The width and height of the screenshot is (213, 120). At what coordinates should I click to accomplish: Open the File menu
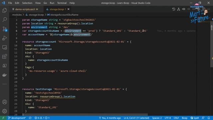[10, 3]
